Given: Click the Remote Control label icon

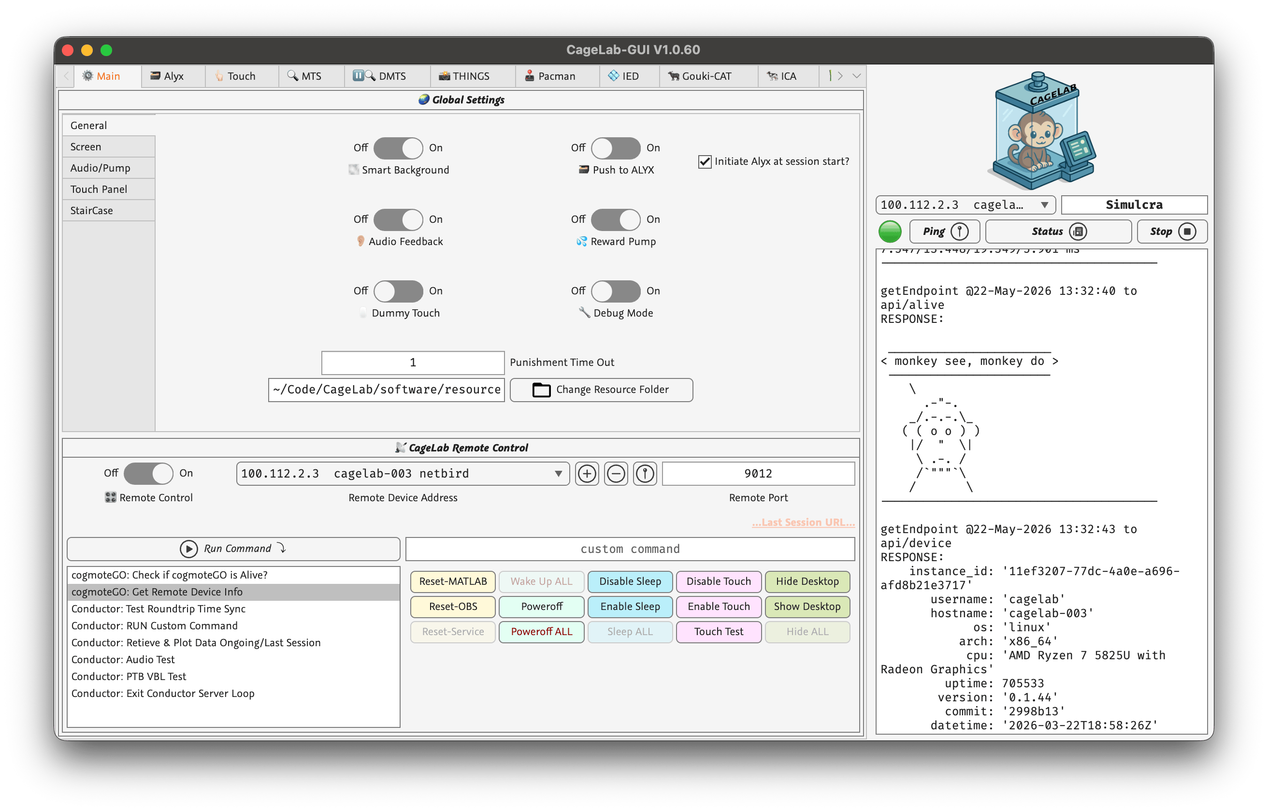Looking at the screenshot, I should click(110, 497).
